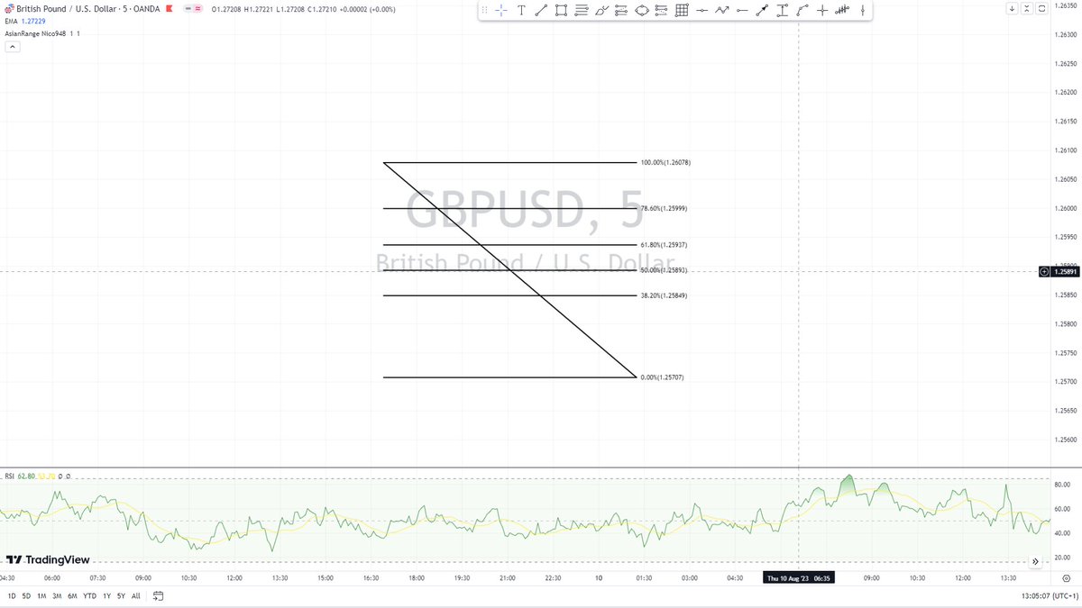
Task: Select the Text (T) drawing tool
Action: click(521, 11)
